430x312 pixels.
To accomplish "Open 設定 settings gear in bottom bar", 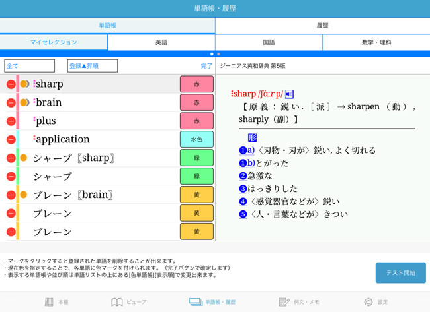I will coord(376,302).
